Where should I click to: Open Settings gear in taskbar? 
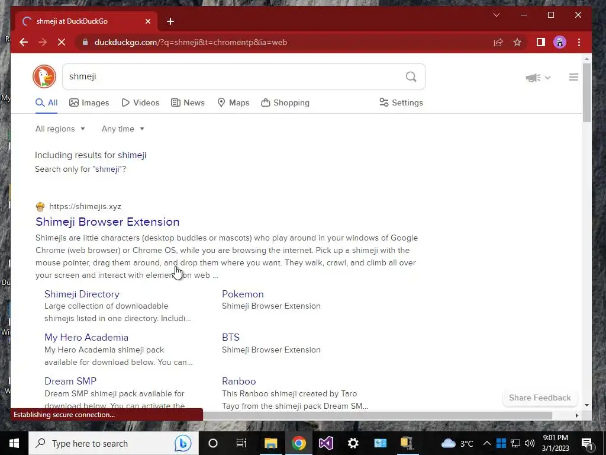[353, 443]
